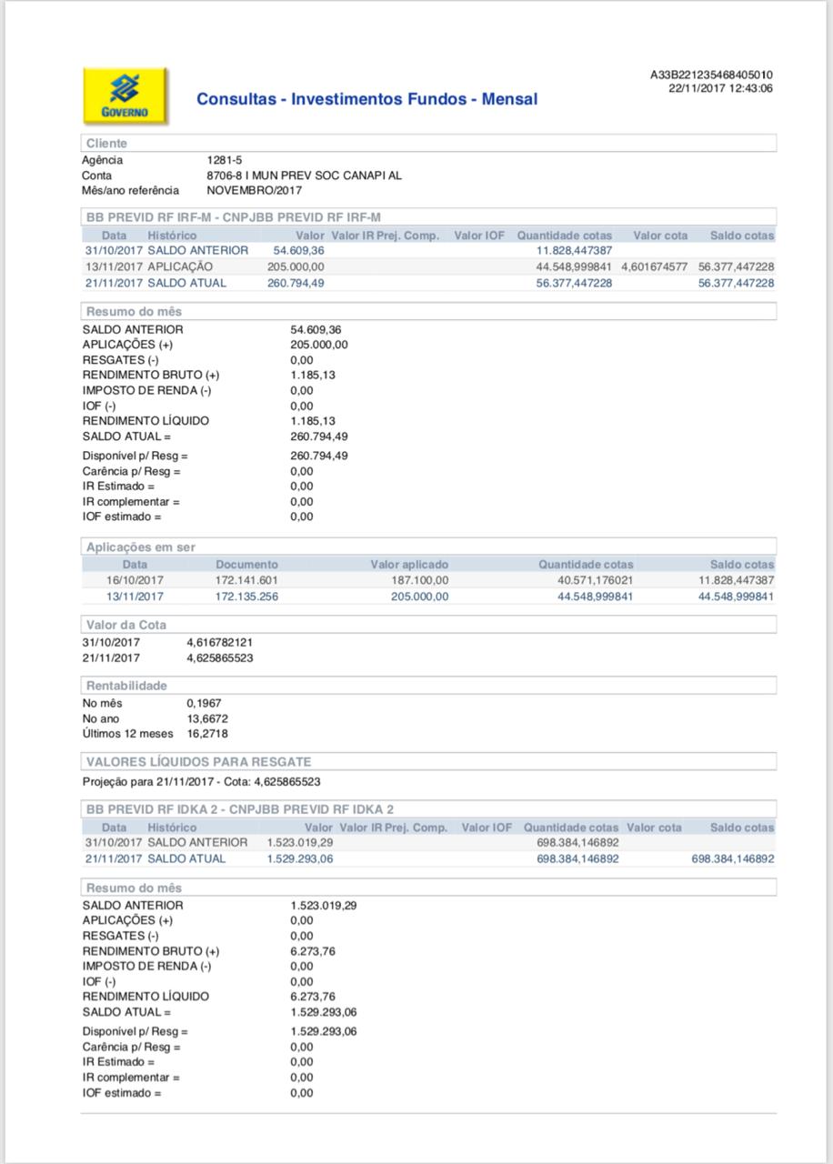The width and height of the screenshot is (833, 1164).
Task: Select the 31/10/2017 quota value "4,616782121"
Action: point(219,642)
